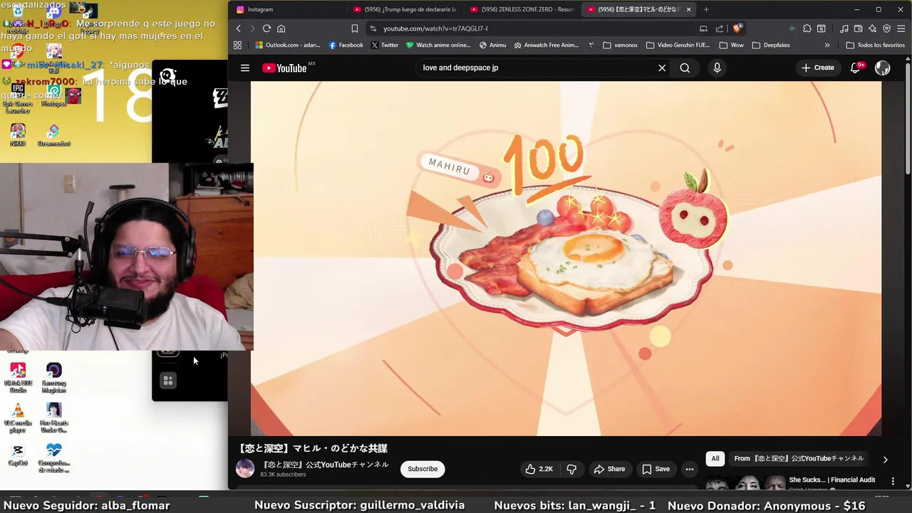Save the video to a playlist

click(655, 469)
